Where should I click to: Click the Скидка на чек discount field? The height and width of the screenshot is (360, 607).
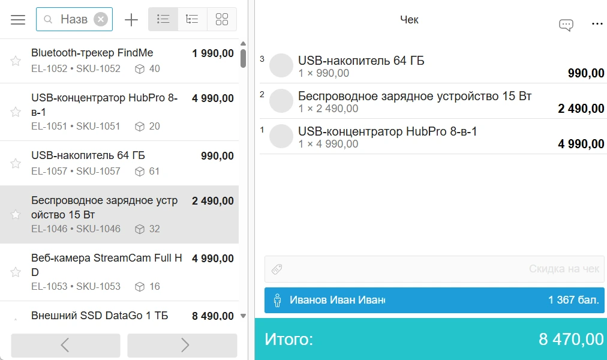pyautogui.click(x=434, y=269)
